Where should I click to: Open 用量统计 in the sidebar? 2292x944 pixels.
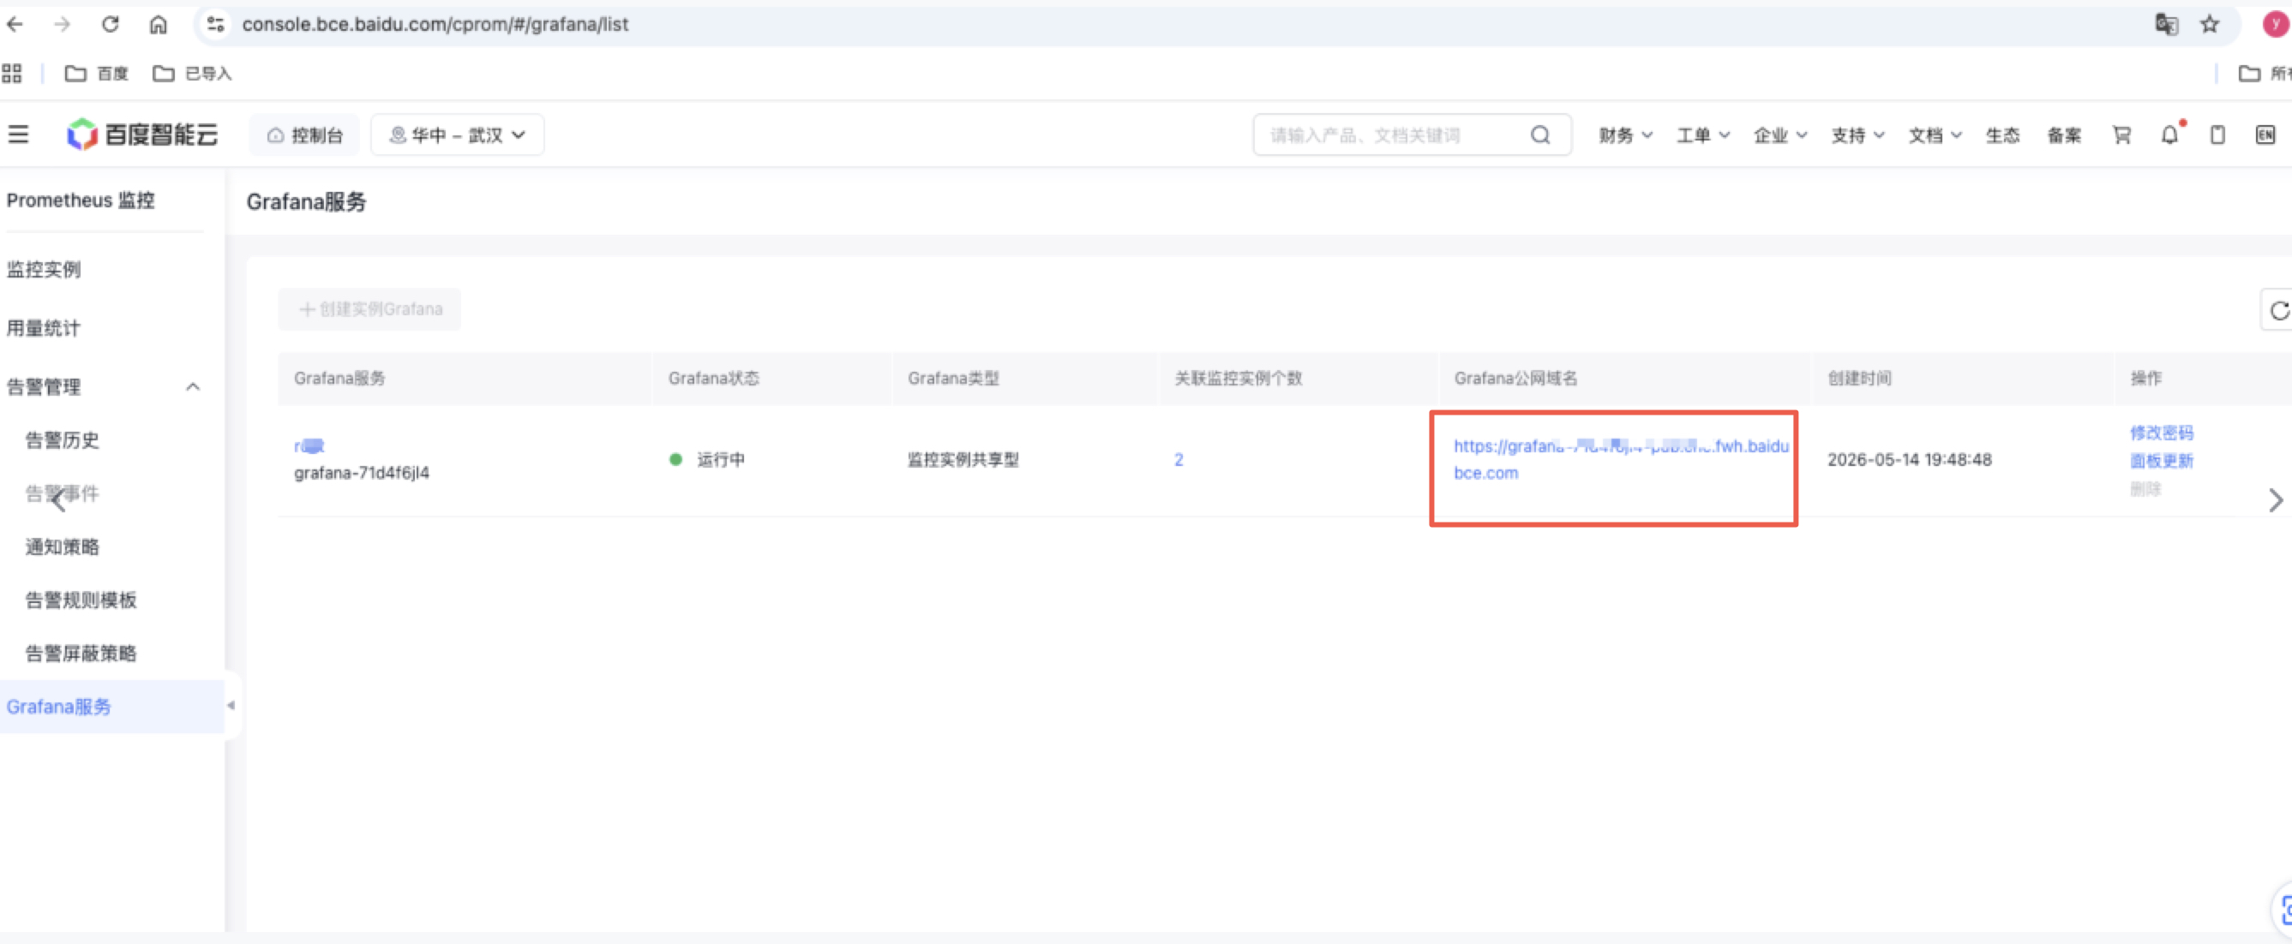click(x=44, y=328)
